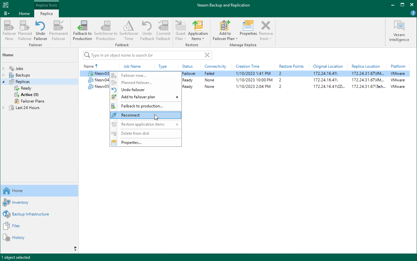Choose Reconnect from the context menu

(x=146, y=115)
